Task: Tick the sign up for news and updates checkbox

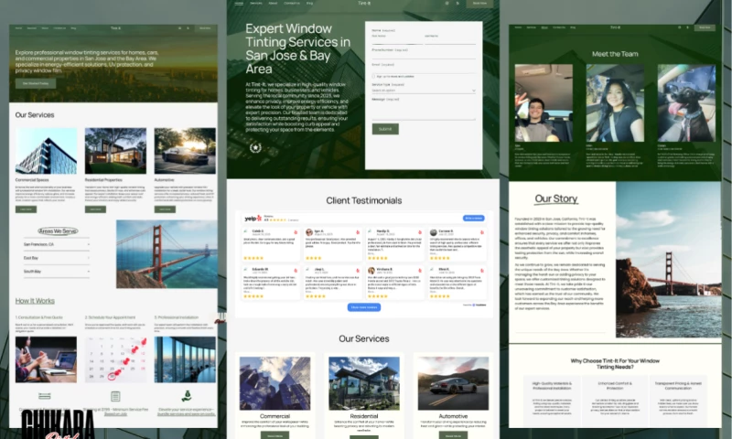Action: point(373,76)
